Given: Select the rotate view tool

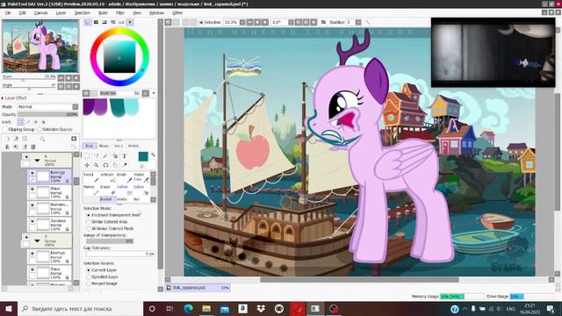Looking at the screenshot, I should click(x=105, y=165).
